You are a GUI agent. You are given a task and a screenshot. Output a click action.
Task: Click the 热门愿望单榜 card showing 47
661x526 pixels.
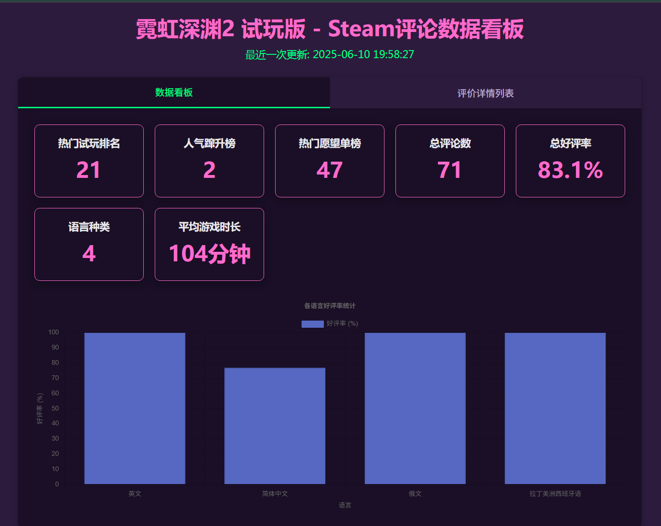tap(330, 161)
